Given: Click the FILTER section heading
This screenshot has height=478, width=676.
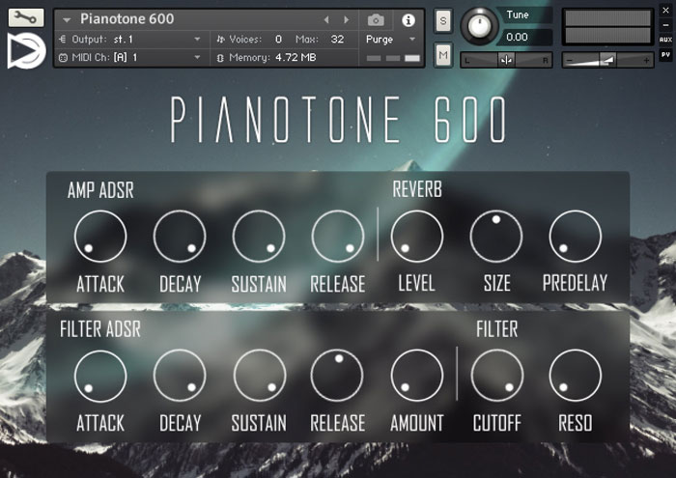Looking at the screenshot, I should (x=497, y=329).
